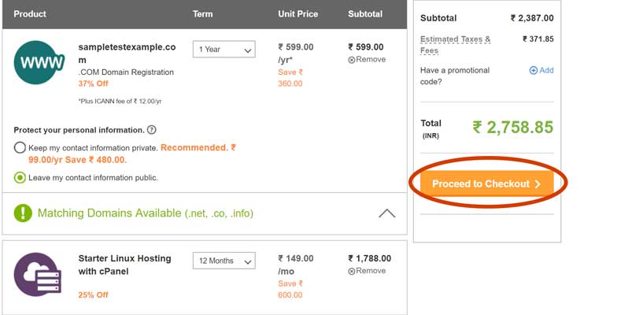
Task: Open the 1 Year term dropdown
Action: (224, 49)
